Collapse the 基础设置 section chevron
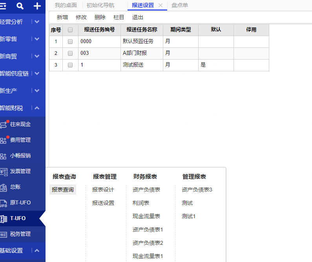This screenshot has width=312, height=262. pyautogui.click(x=37, y=251)
